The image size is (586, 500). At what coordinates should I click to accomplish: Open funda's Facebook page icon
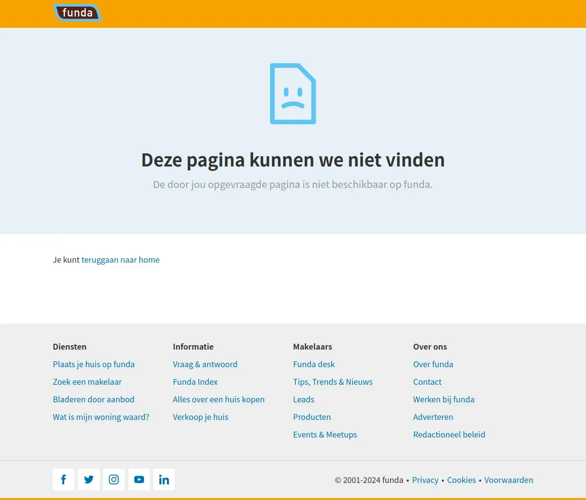[63, 479]
